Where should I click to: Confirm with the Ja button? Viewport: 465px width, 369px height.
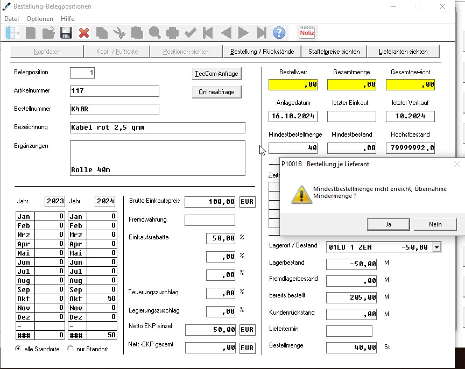click(388, 224)
